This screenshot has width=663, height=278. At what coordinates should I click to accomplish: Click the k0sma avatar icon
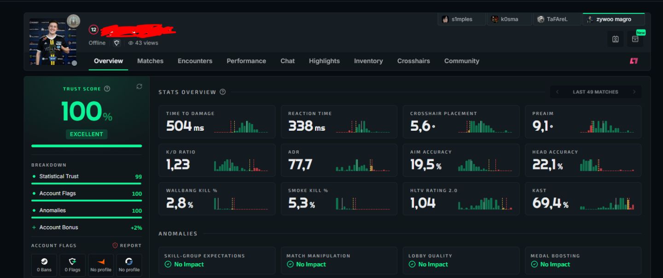pyautogui.click(x=494, y=19)
